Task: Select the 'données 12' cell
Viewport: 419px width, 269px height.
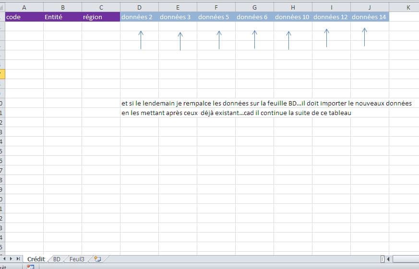Action: pos(331,17)
